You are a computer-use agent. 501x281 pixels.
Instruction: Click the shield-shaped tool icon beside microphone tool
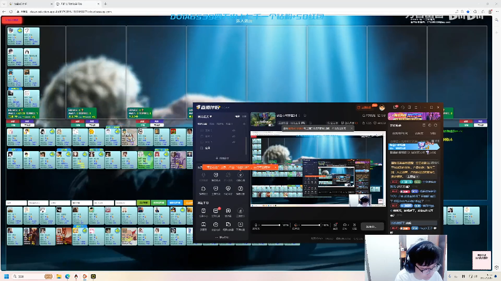coord(215,175)
